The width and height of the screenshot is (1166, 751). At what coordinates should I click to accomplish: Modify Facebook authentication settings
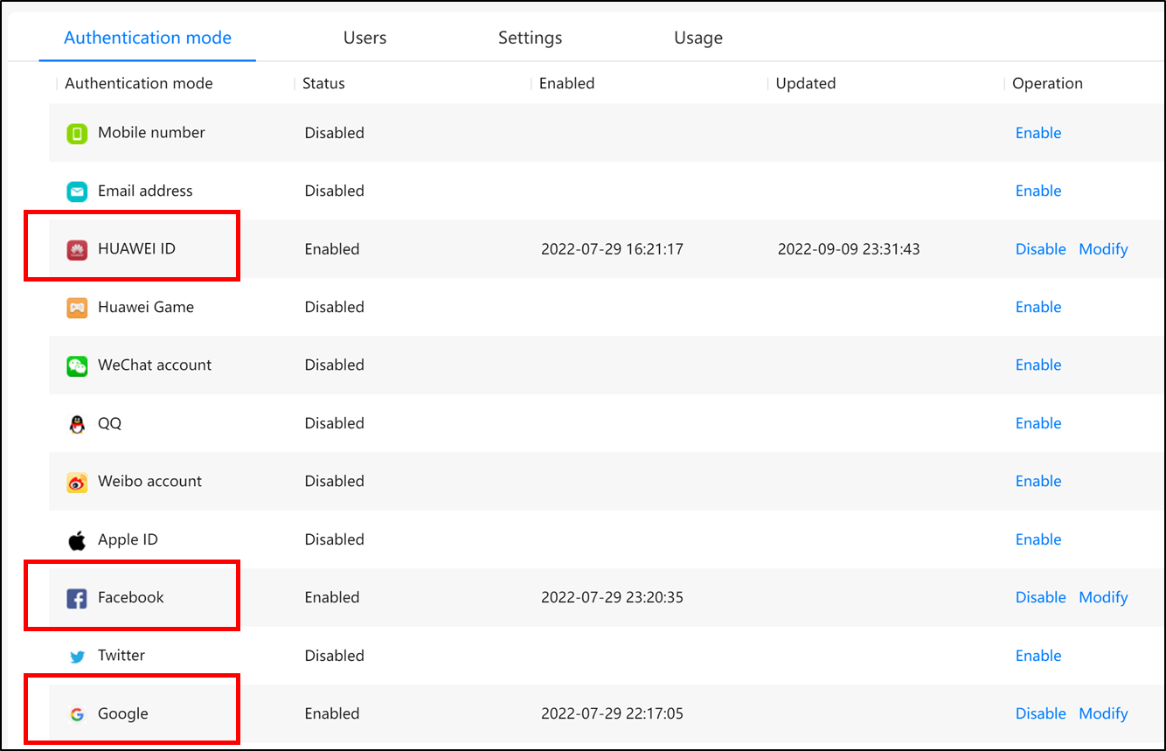coord(1103,597)
